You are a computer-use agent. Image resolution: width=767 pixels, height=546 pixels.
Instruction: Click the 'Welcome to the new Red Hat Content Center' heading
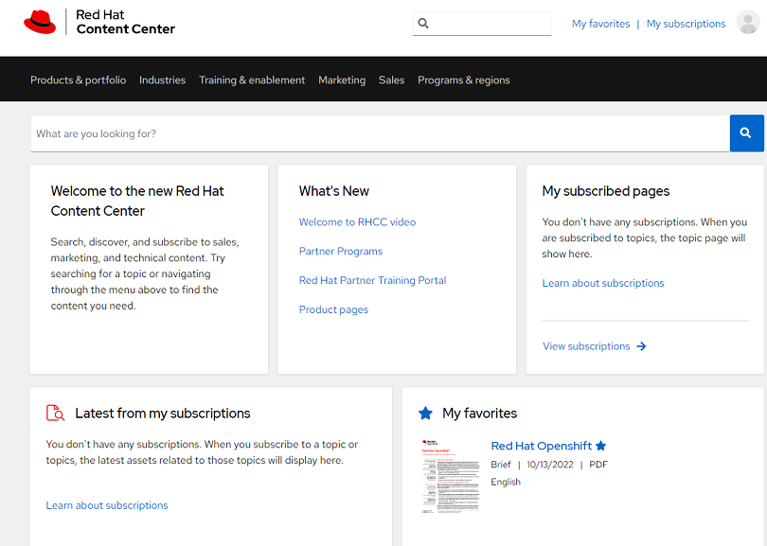pyautogui.click(x=137, y=201)
